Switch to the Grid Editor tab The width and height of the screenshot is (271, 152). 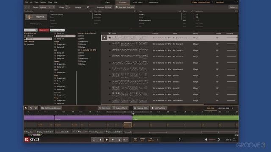click(138, 3)
